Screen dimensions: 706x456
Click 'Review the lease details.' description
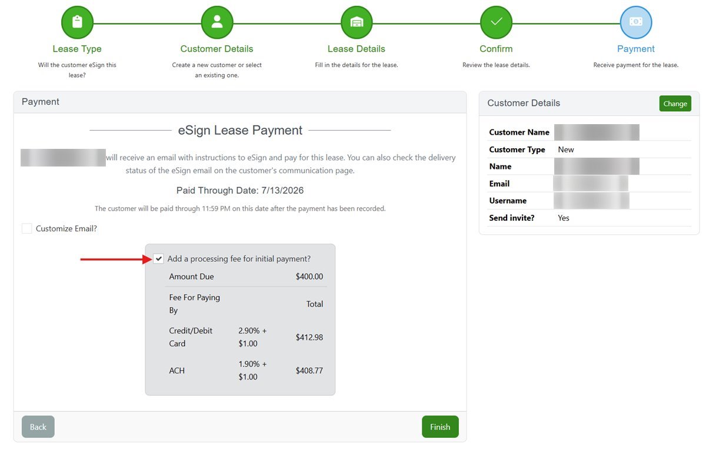click(x=496, y=65)
